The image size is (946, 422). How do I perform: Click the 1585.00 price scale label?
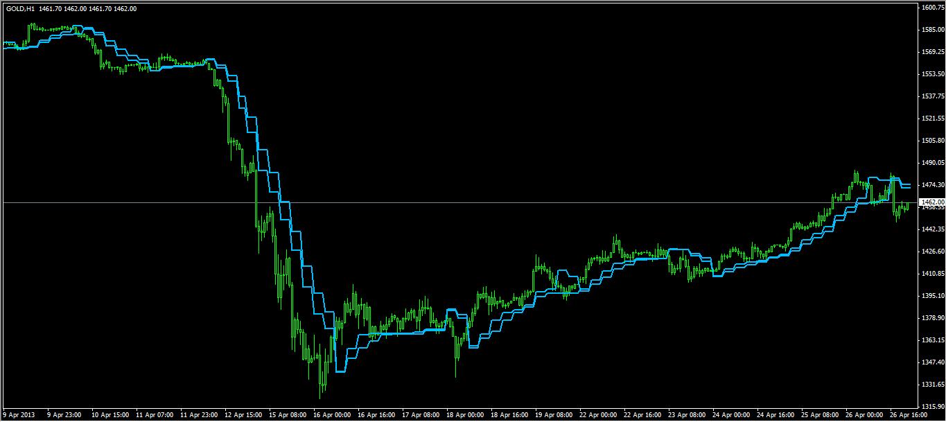coord(931,30)
